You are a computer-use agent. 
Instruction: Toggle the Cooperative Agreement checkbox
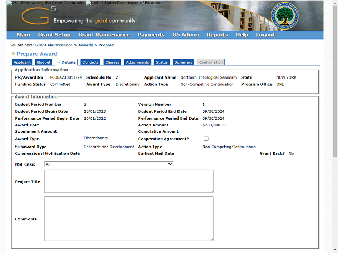[x=206, y=139]
